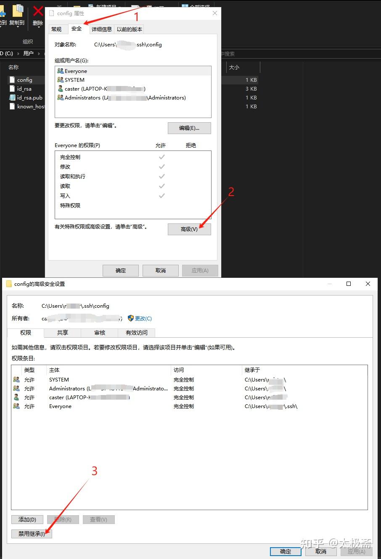Click the 类型 column header in permission entries

click(x=29, y=370)
